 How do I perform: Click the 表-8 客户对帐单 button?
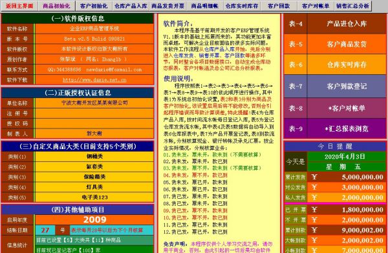[335, 108]
